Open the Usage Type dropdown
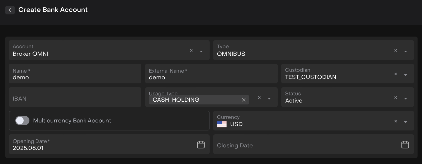Screen dimensions: 422x164 coord(269,98)
